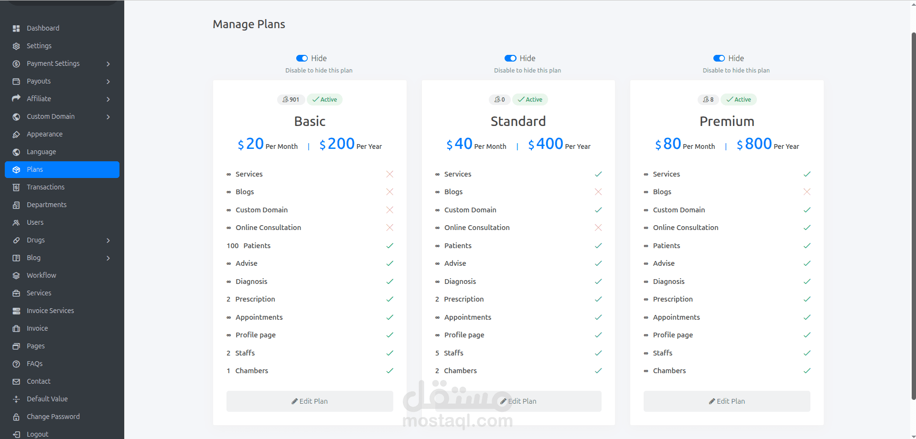Expand the Payment Settings submenu arrow
Image resolution: width=916 pixels, height=439 pixels.
pyautogui.click(x=108, y=64)
